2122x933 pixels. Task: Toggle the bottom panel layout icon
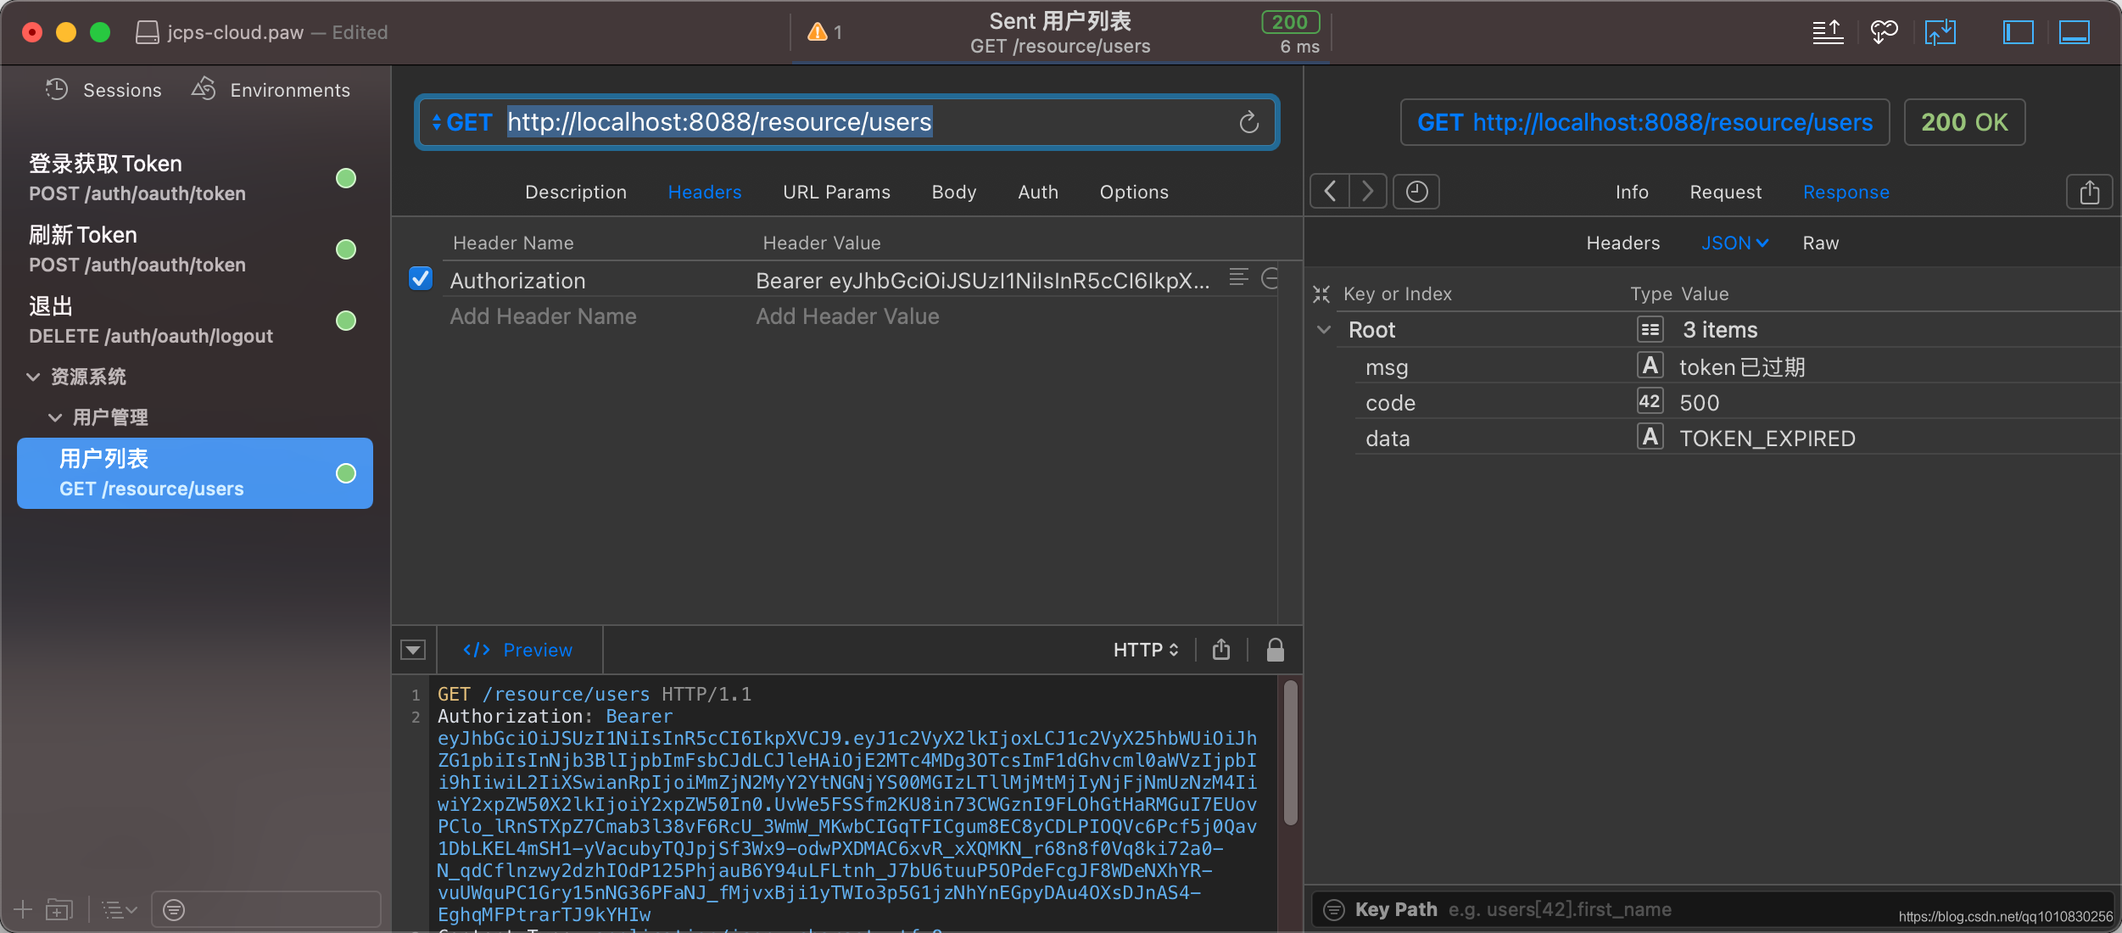pos(2074,32)
